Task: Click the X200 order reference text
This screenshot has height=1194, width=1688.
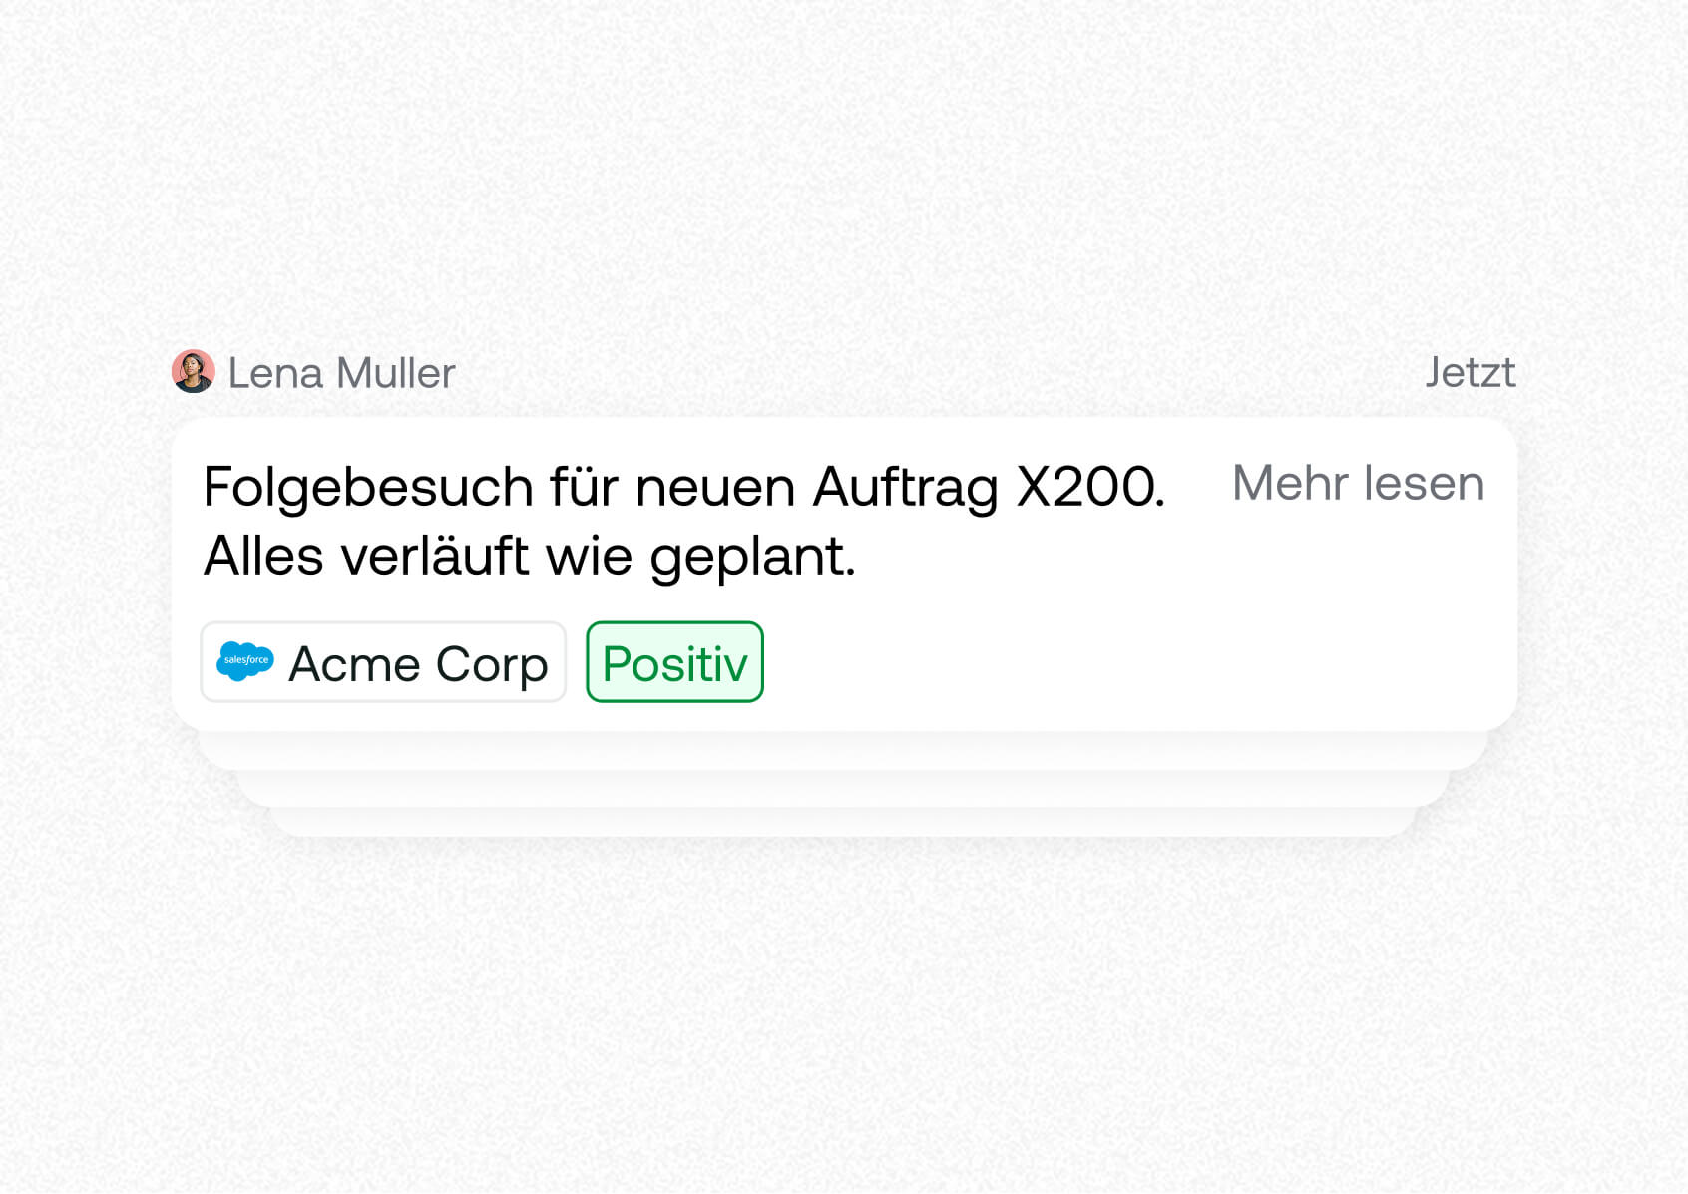Action: click(1090, 487)
